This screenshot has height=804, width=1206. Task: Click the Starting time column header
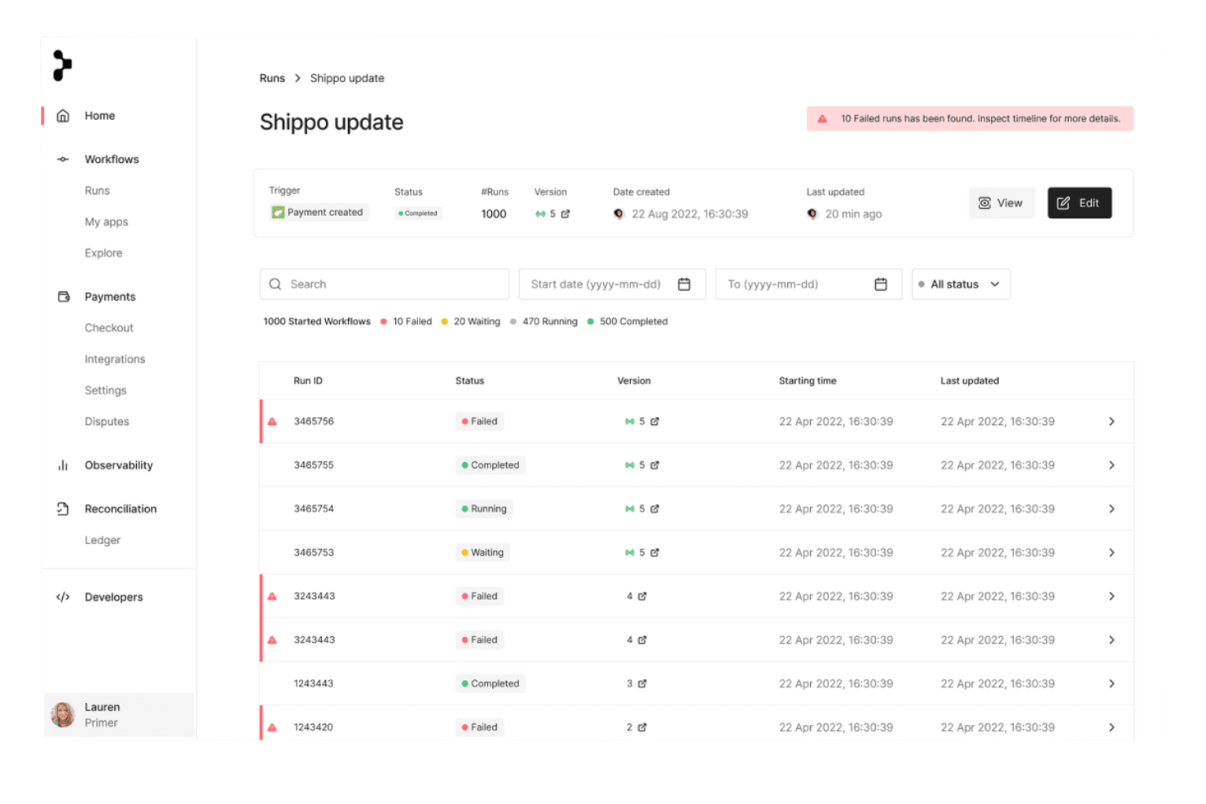808,381
